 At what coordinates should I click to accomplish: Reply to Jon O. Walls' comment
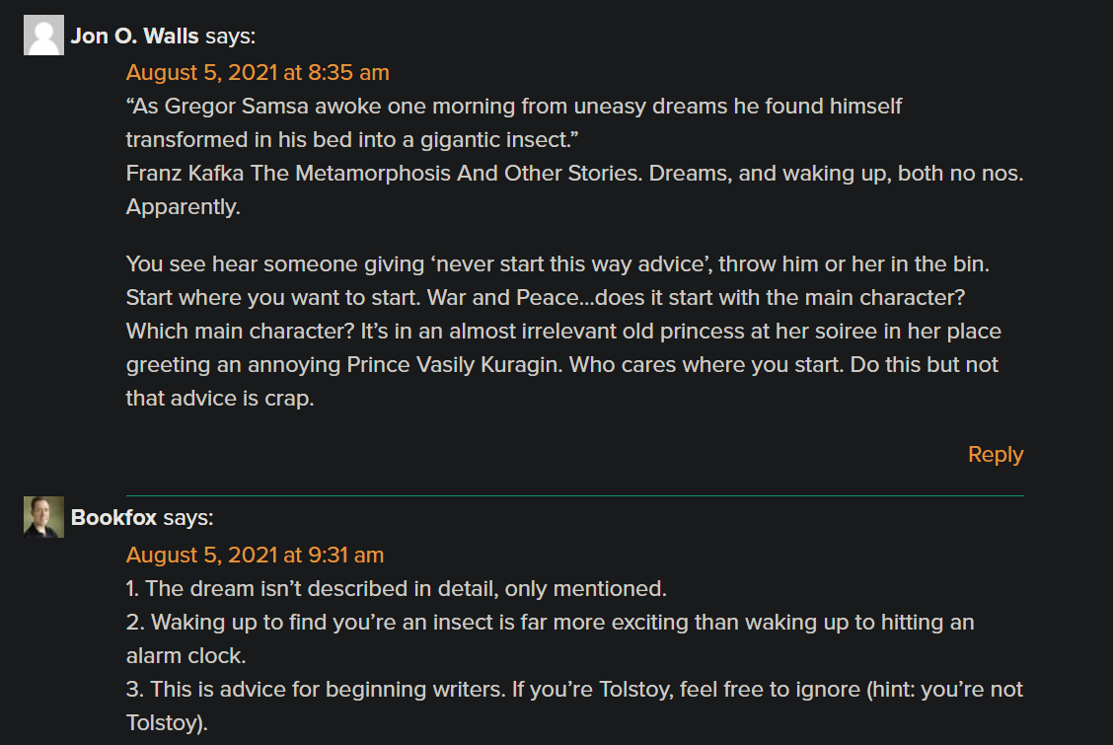pos(995,454)
